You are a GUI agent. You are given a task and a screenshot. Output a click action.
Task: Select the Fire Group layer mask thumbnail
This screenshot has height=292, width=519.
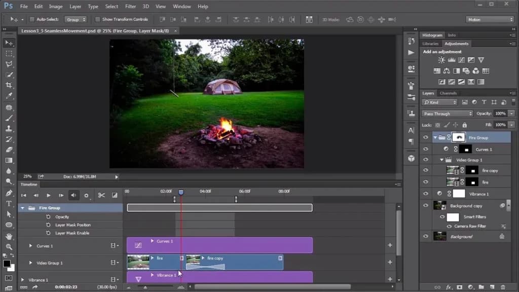(459, 137)
